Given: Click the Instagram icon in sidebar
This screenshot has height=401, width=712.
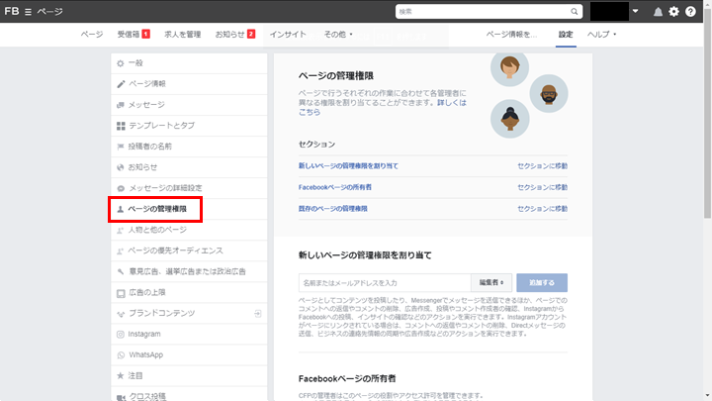Looking at the screenshot, I should pyautogui.click(x=121, y=335).
